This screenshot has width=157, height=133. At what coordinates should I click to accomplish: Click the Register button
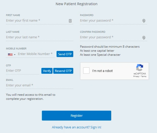pos(76,116)
